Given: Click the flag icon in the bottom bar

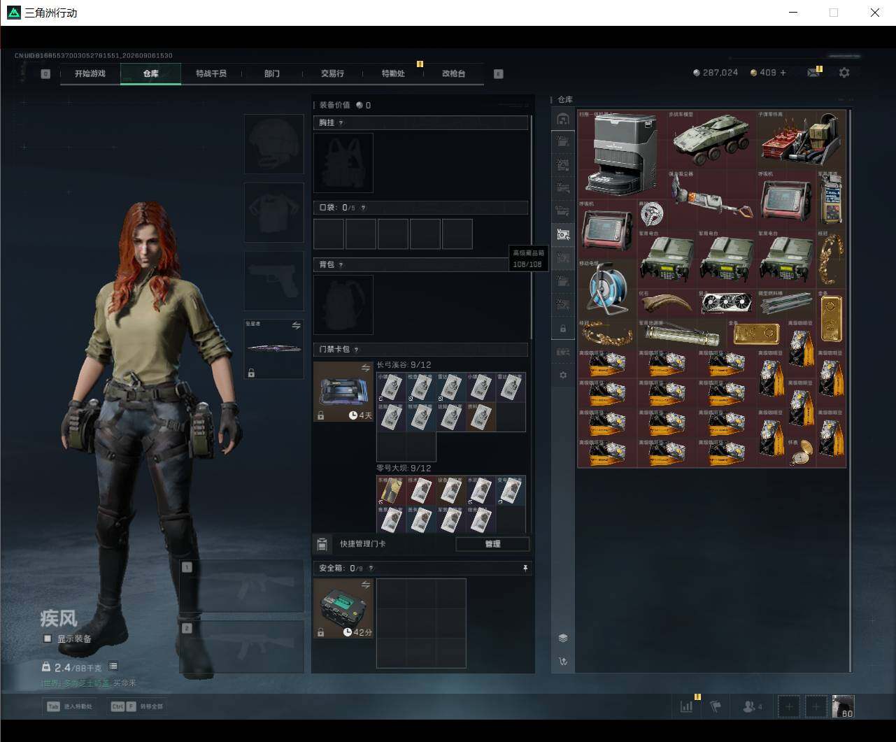Looking at the screenshot, I should [716, 706].
